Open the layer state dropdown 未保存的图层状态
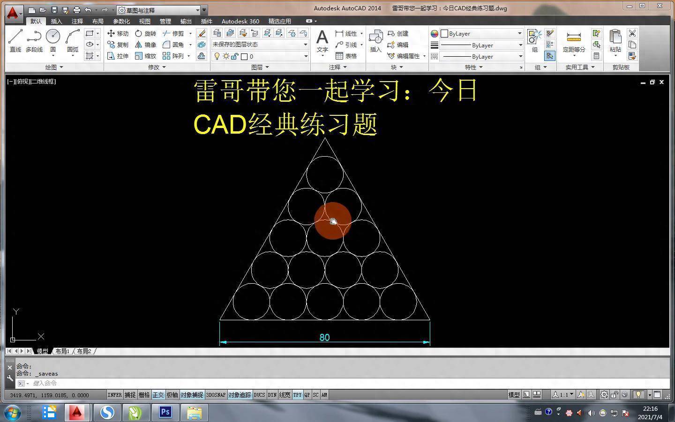Viewport: 675px width, 422px height. coord(260,45)
